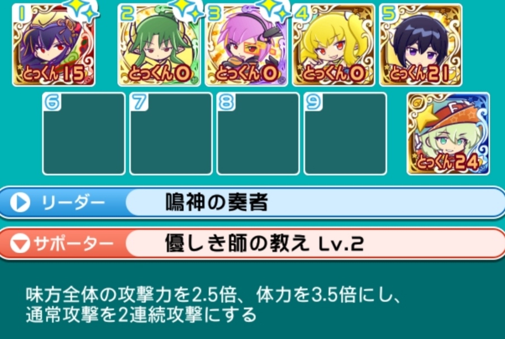Collapse the サポーター skill arrow
Viewport: 505px width, 339px height.
[x=20, y=244]
